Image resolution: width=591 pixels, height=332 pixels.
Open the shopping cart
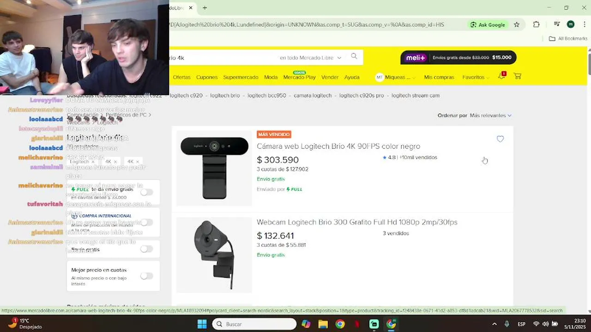tap(518, 76)
